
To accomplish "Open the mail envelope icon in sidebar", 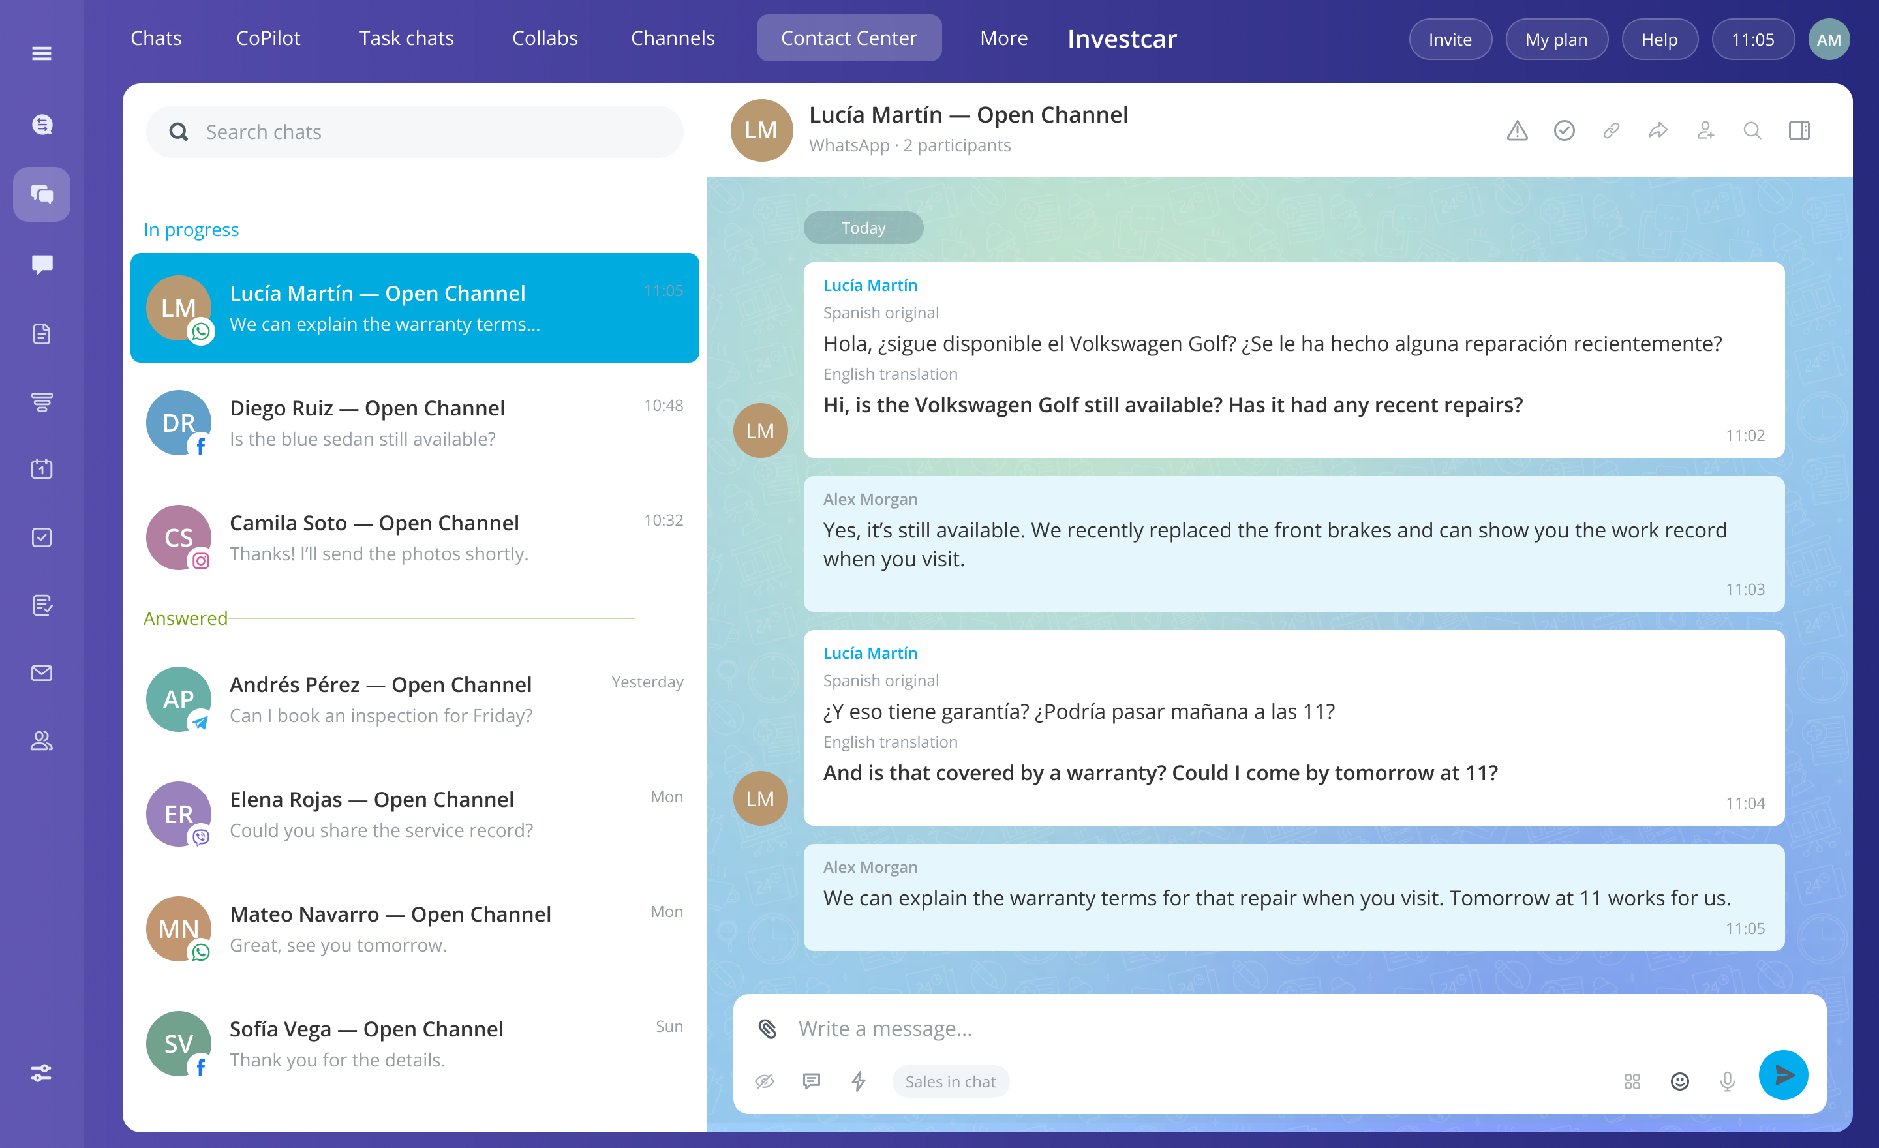I will [42, 673].
